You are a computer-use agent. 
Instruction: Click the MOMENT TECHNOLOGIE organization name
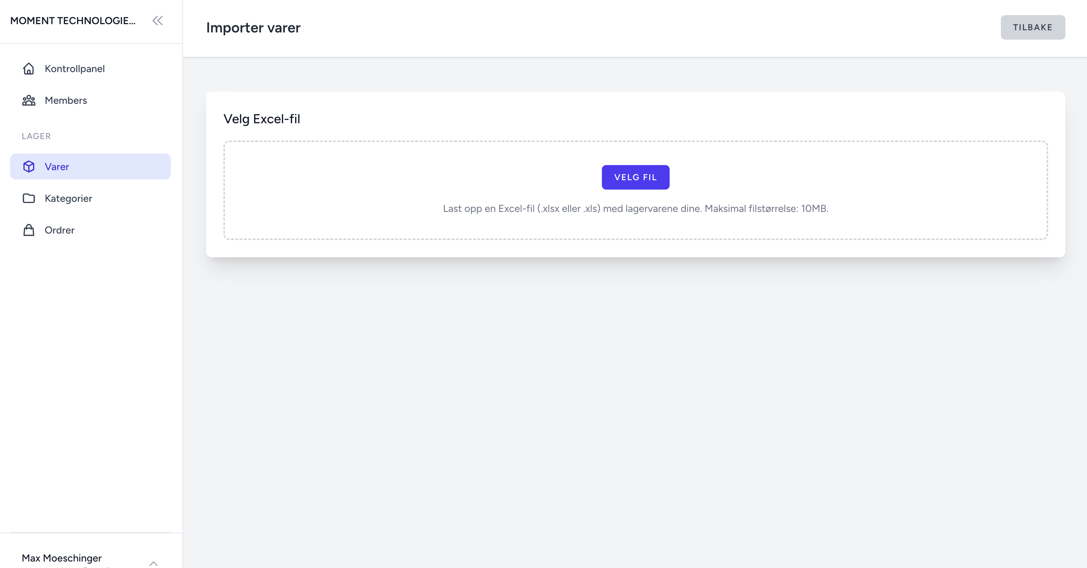click(x=73, y=21)
